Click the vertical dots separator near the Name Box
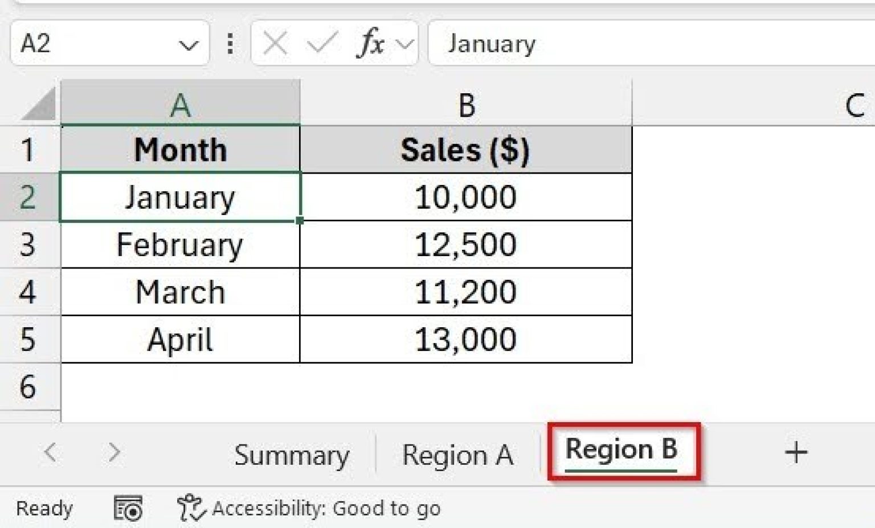 coord(230,43)
